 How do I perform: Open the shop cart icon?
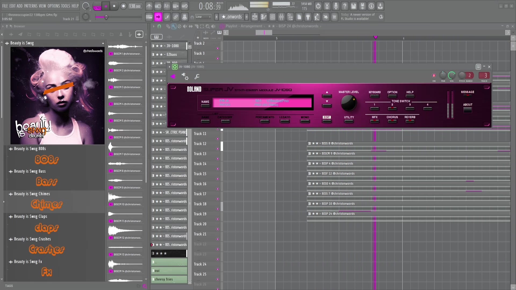click(334, 17)
